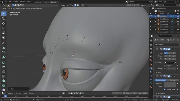Open the Options dropdown in viewport header

point(144,5)
